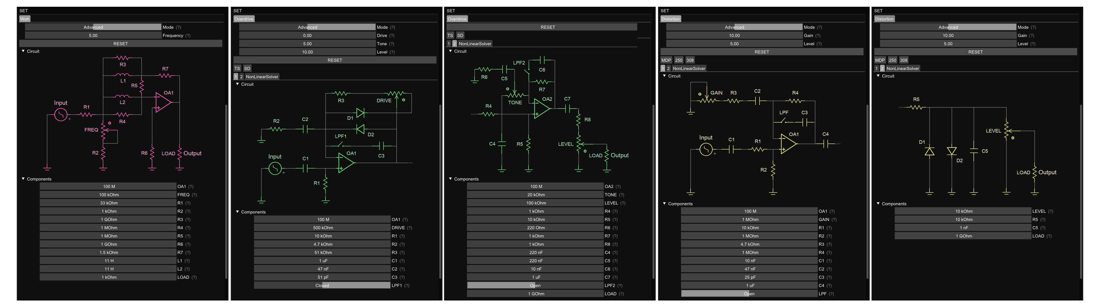Select the TS model icon in Overdrive panel
The height and width of the screenshot is (307, 1100).
237,68
